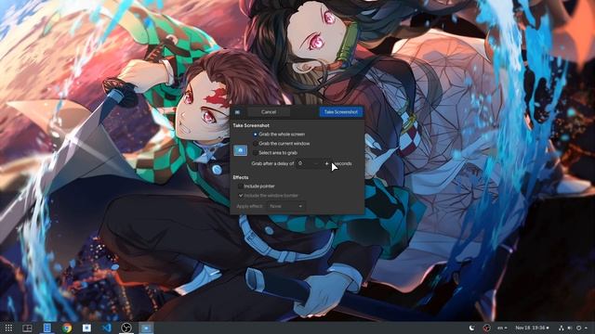Image resolution: width=595 pixels, height=334 pixels.
Task: Click the network icon in system tray
Action: [561, 328]
